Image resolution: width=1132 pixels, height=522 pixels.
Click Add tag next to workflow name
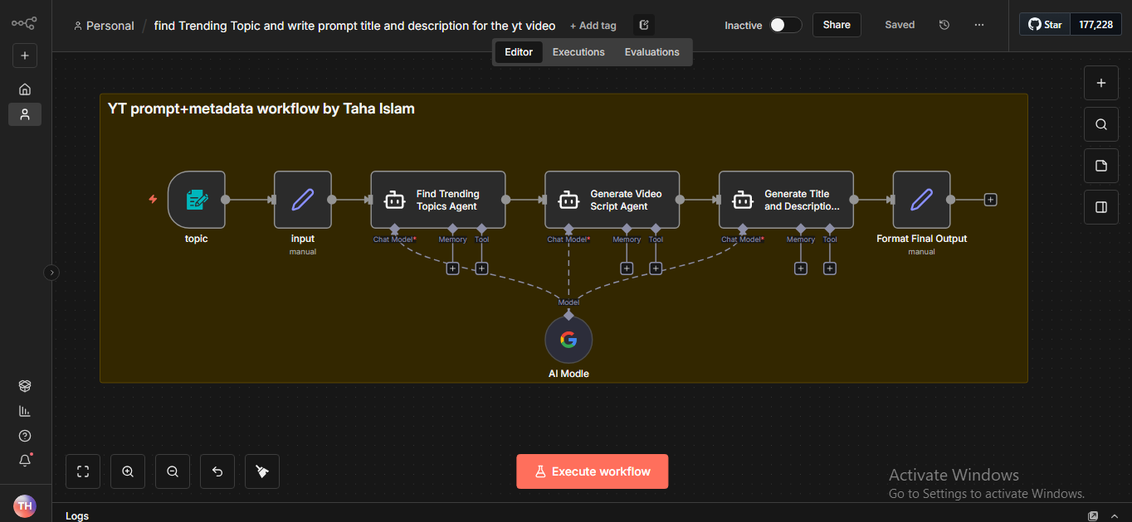pos(593,26)
